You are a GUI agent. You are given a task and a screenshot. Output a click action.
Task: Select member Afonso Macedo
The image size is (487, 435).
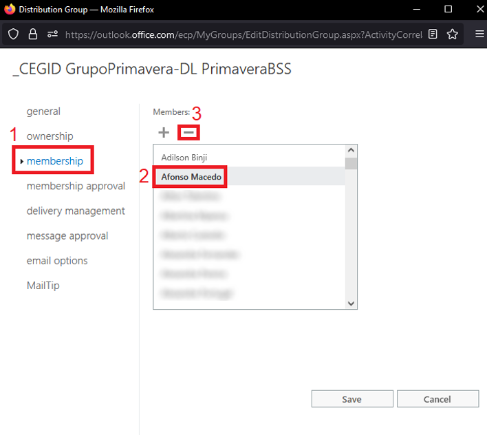pyautogui.click(x=249, y=176)
